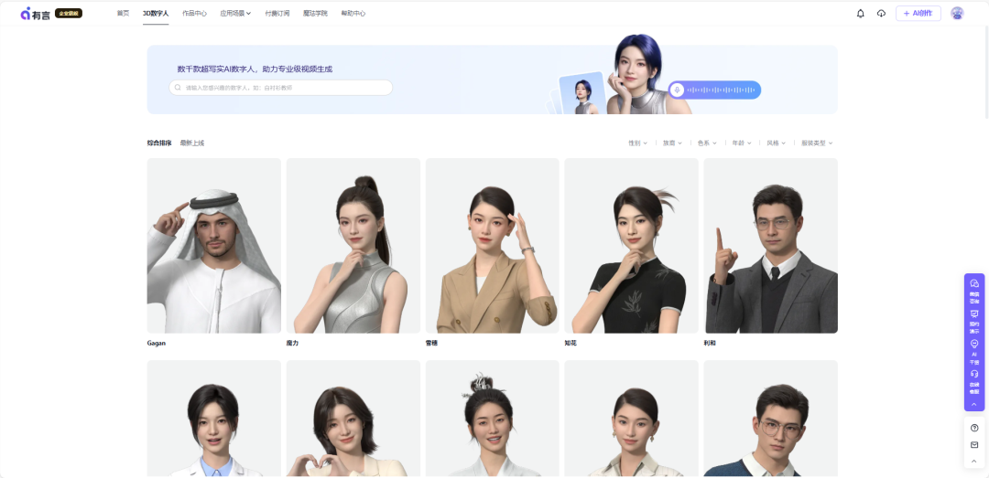
Task: Open the mail feedback icon
Action: [974, 444]
